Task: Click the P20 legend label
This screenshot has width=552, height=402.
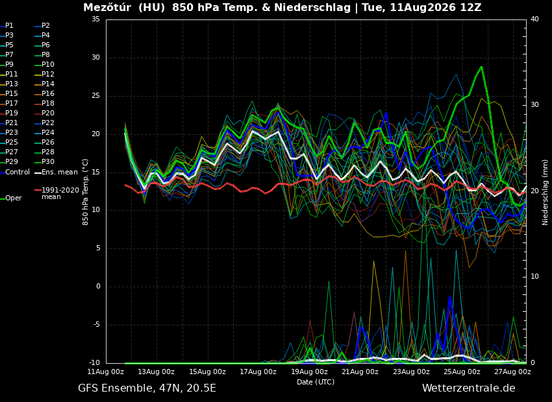Action: coord(44,113)
